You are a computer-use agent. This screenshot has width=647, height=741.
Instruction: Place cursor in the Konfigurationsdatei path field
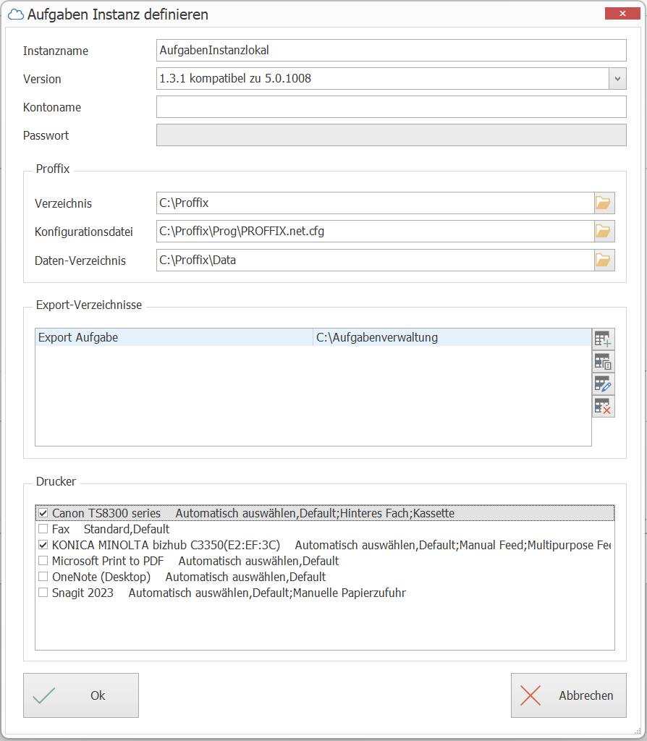coord(376,232)
